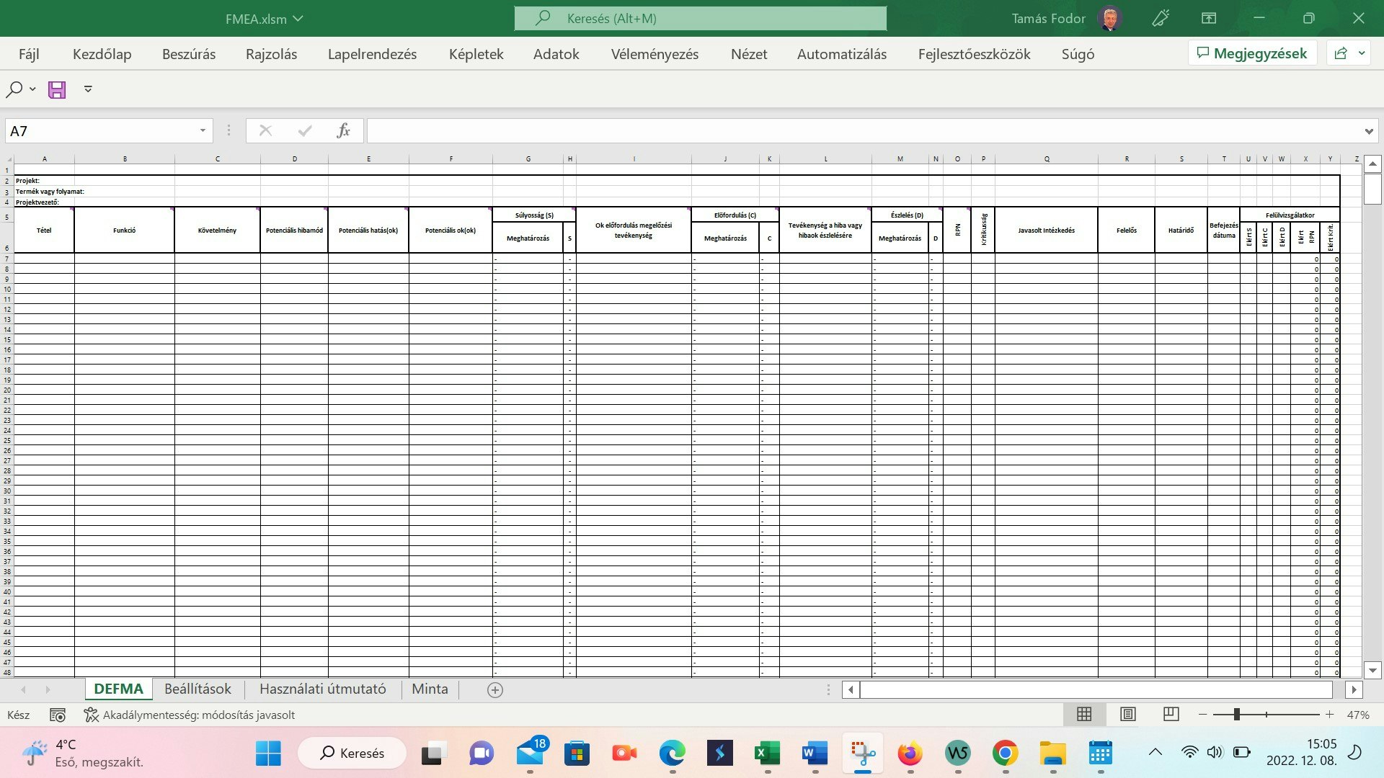Open the Share options dropdown arrow

click(x=1362, y=53)
